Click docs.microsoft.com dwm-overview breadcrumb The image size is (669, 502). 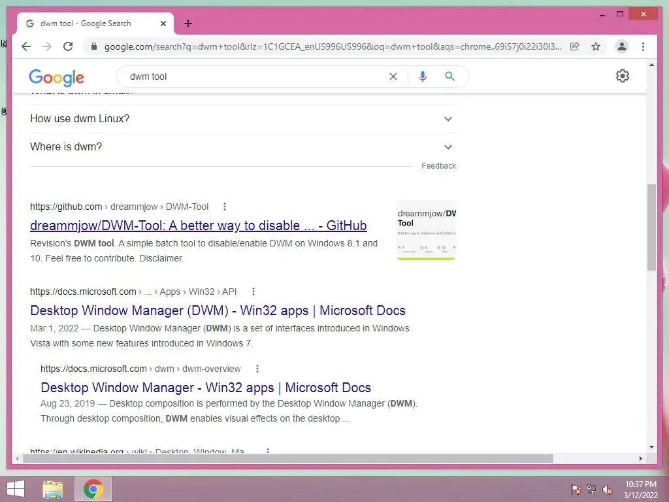pyautogui.click(x=140, y=369)
